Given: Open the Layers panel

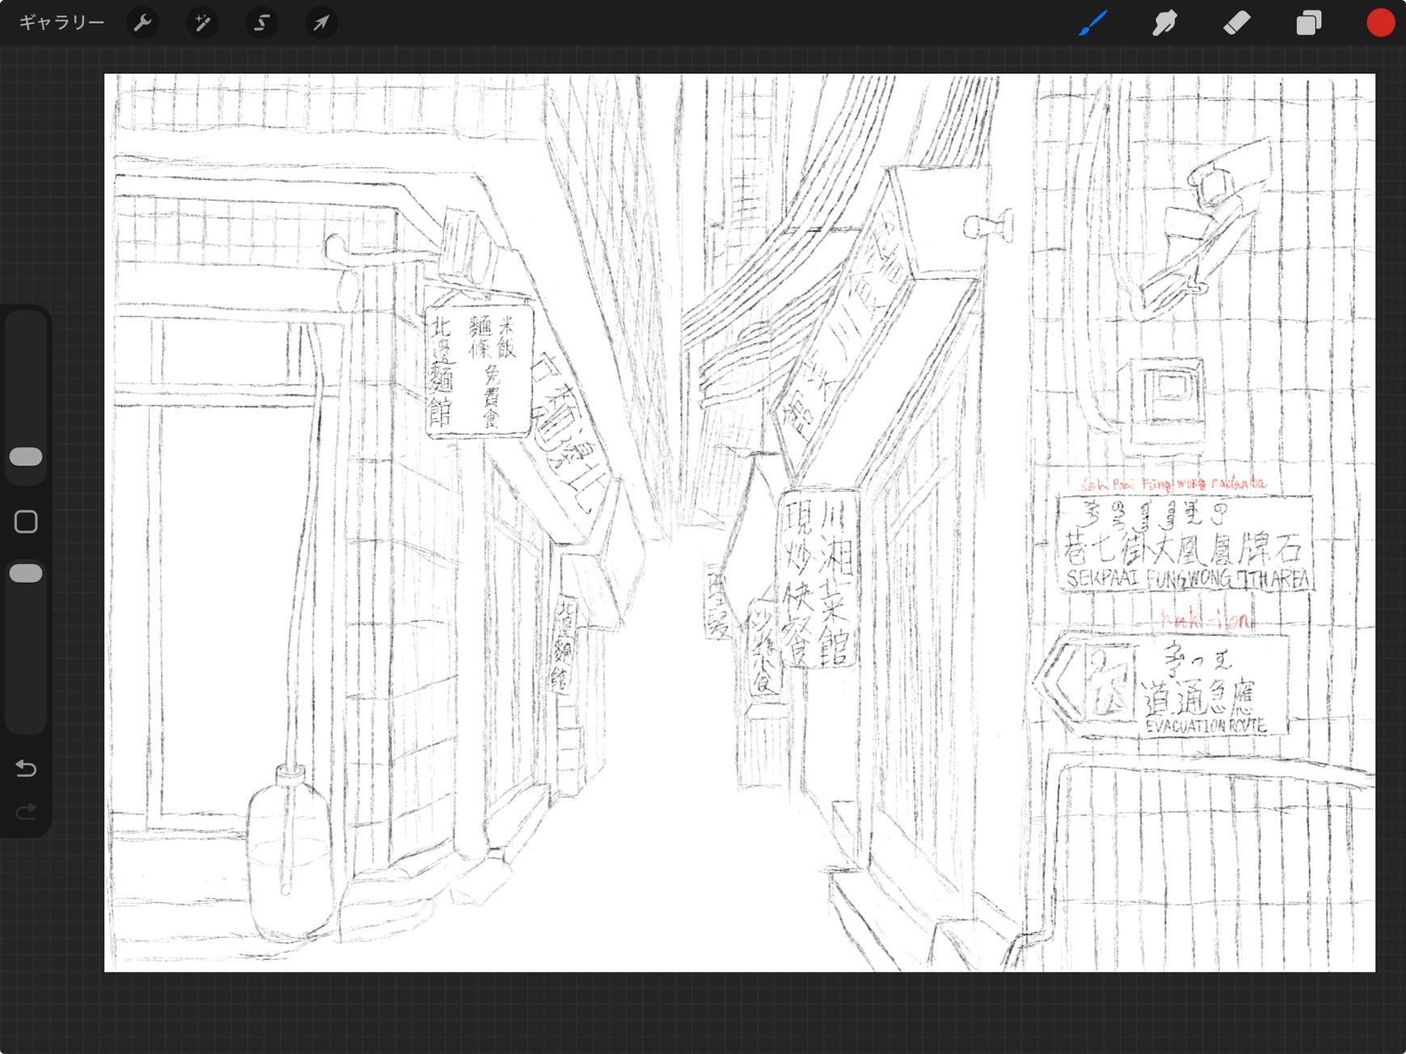Looking at the screenshot, I should pyautogui.click(x=1308, y=23).
